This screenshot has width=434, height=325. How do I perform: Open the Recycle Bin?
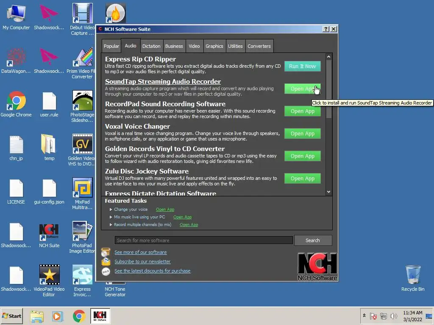413,278
